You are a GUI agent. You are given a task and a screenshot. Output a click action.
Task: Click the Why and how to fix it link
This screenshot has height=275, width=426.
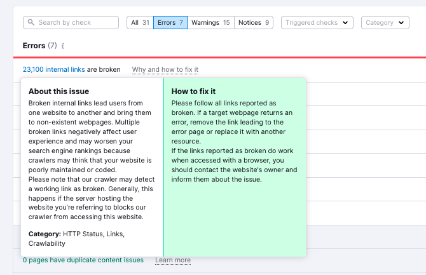165,70
